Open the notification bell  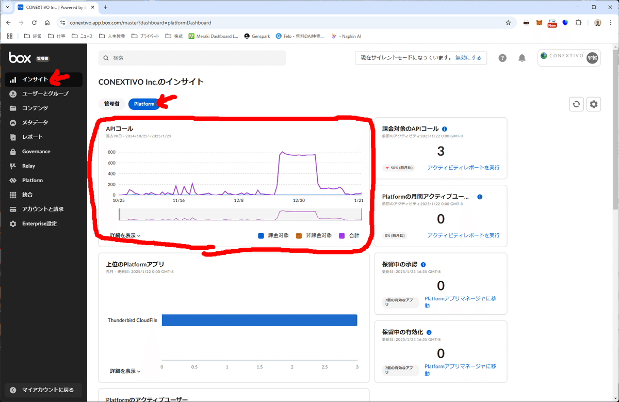[522, 58]
